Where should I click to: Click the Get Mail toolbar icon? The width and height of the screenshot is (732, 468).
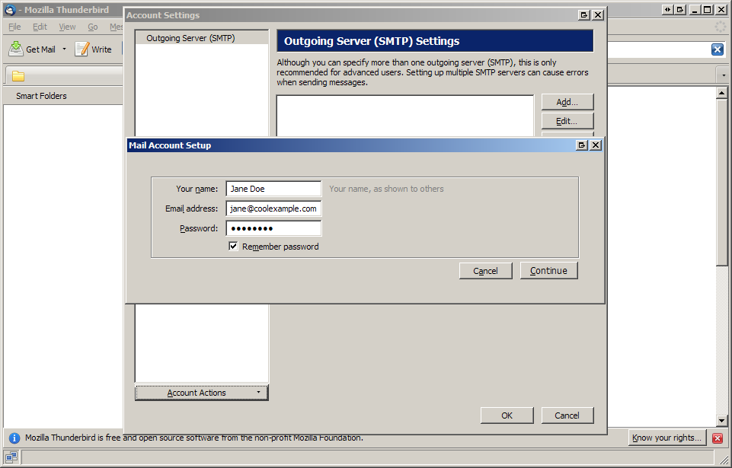16,49
